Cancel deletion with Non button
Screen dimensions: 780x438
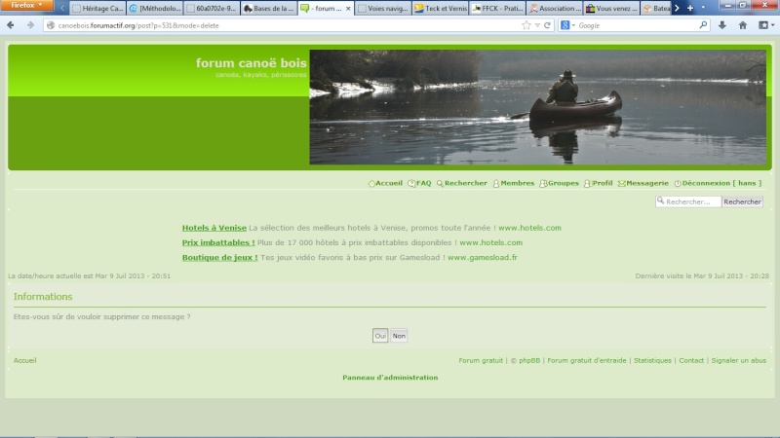(399, 336)
